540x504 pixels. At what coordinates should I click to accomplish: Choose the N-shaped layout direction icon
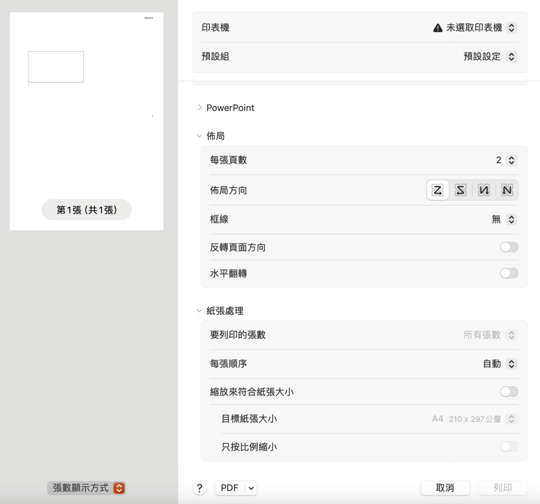[x=507, y=190]
